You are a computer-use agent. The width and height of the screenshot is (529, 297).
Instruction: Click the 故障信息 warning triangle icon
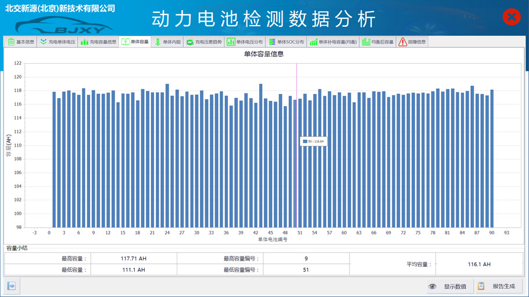(402, 42)
